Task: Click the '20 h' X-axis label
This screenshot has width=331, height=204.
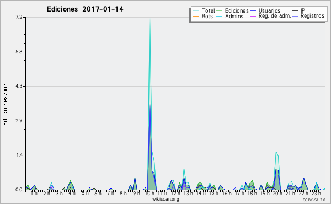Action: pyautogui.click(x=277, y=193)
